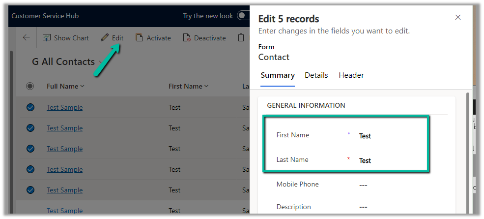This screenshot has height=219, width=484.
Task: Open the third Test Sample contact link
Action: coord(64,149)
